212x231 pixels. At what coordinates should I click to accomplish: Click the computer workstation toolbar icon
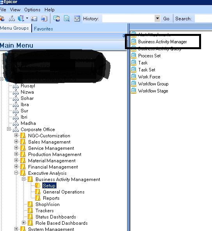(44, 19)
